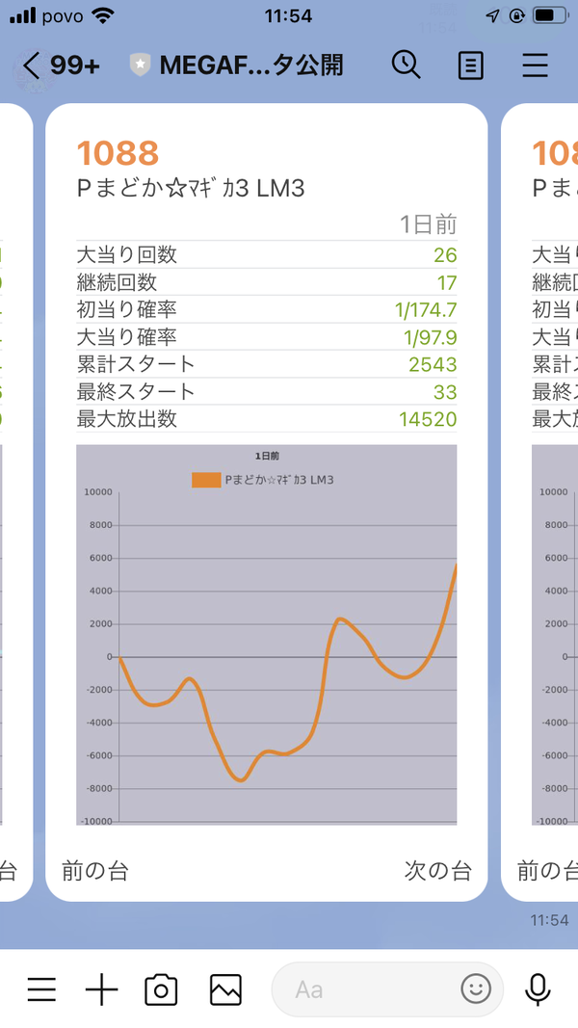Tap the 11:54 message timestamp

pos(549,920)
